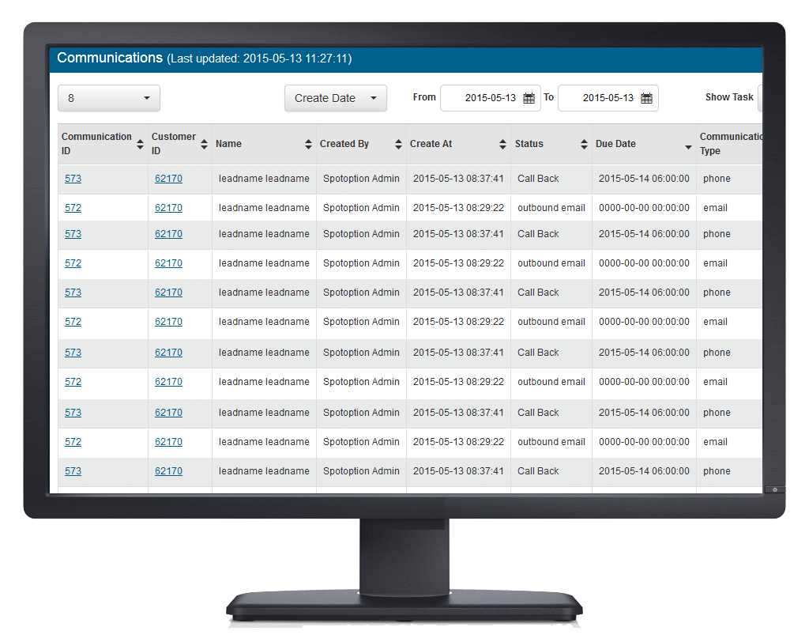Click the To date input field
This screenshot has height=642, width=809.
(600, 98)
